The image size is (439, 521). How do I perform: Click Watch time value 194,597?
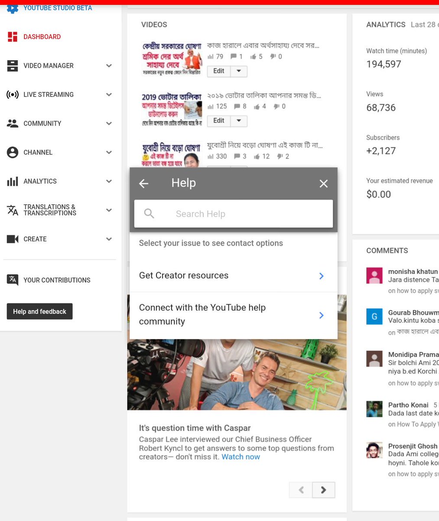pos(384,64)
